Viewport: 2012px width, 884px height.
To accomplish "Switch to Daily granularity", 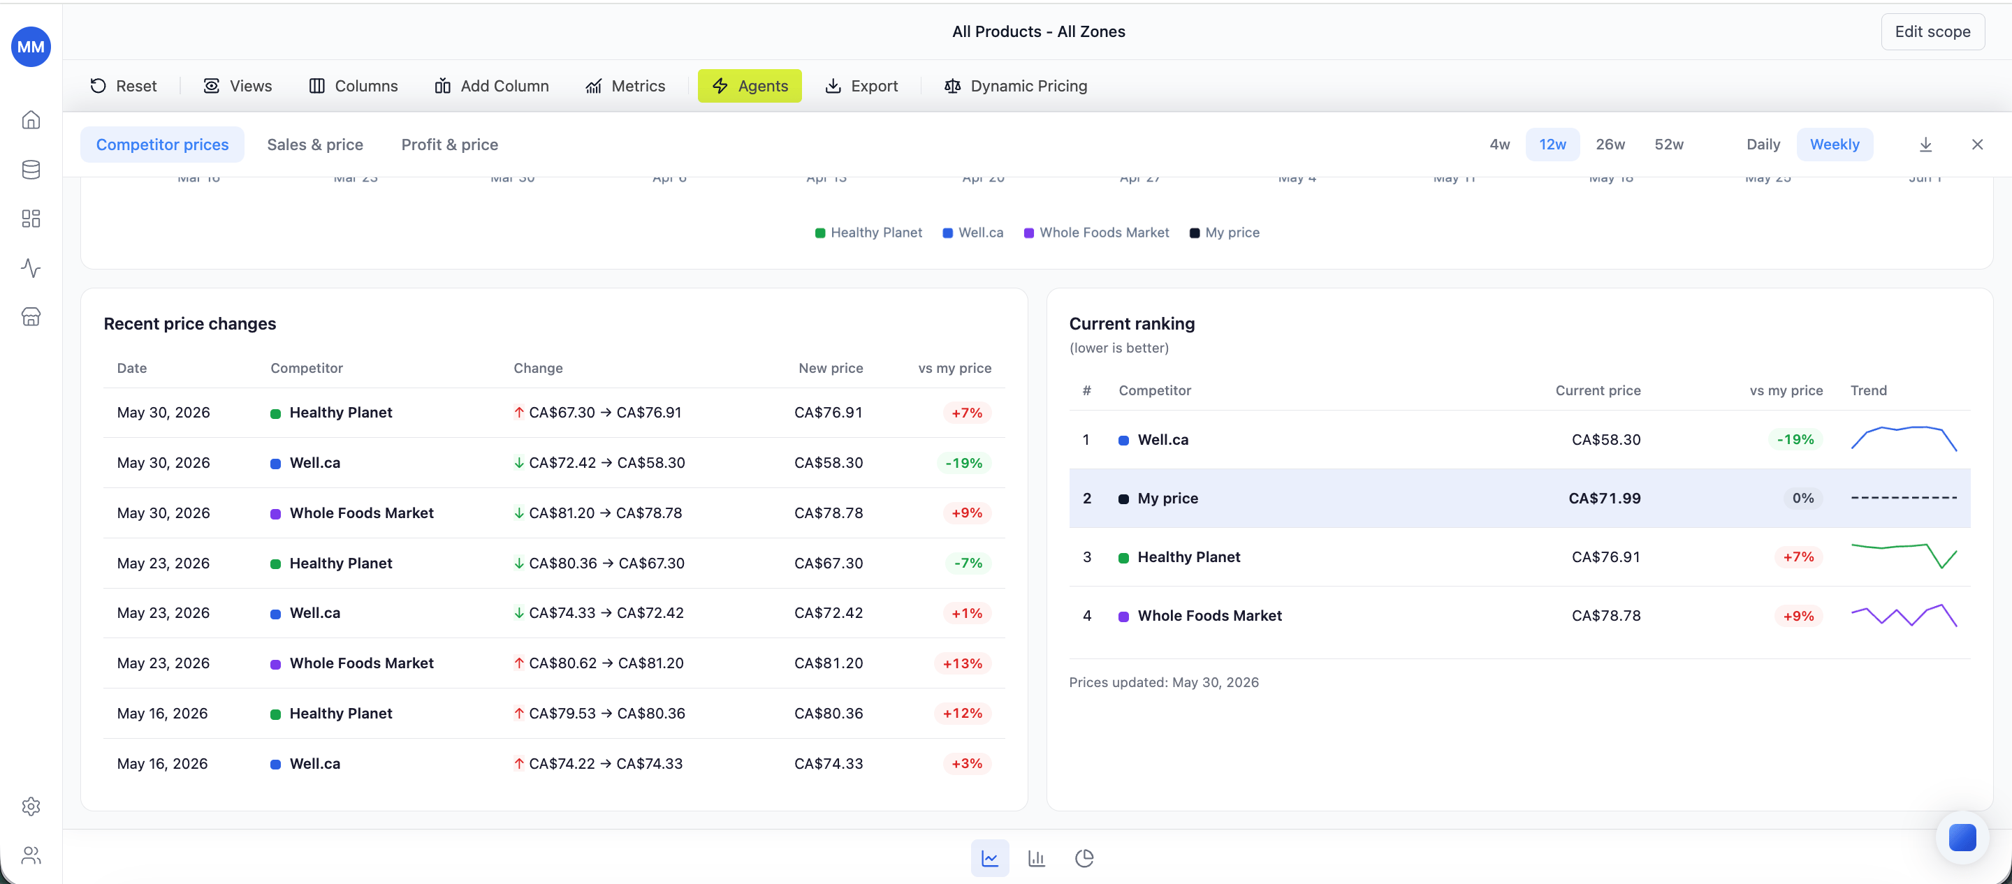I will click(1763, 145).
